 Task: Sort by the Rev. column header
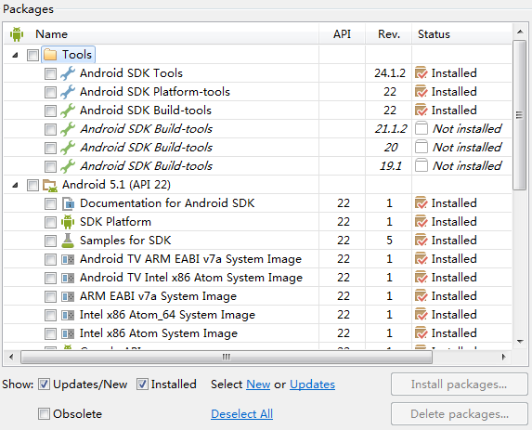tap(389, 34)
